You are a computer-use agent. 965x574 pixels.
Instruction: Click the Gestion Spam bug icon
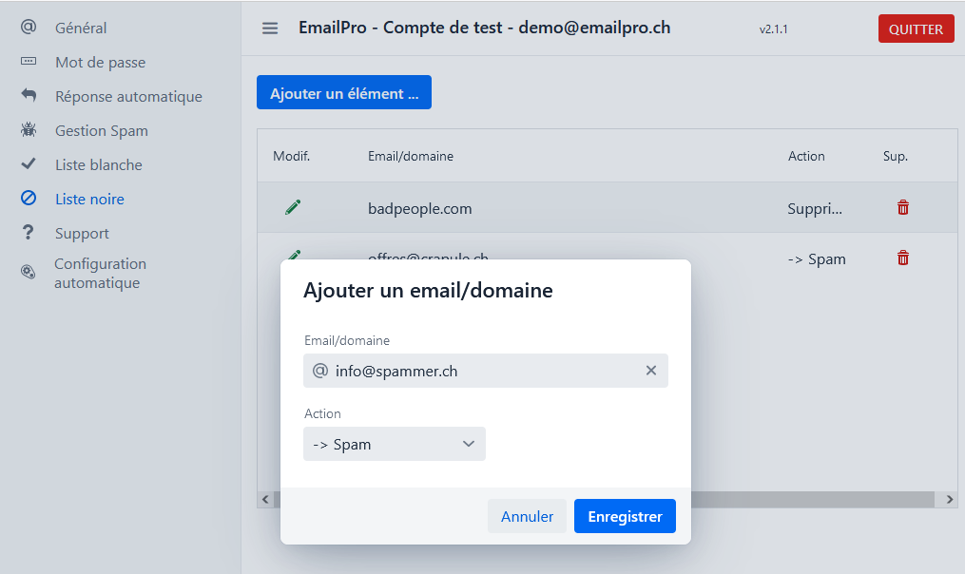(x=29, y=130)
